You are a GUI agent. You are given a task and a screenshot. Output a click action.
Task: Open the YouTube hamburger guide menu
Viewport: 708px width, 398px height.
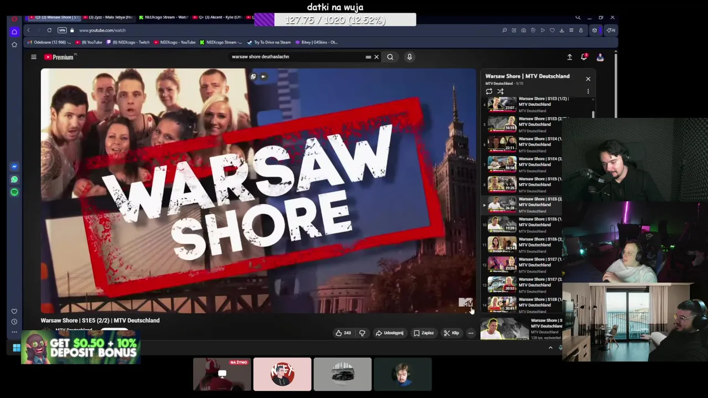pos(34,57)
